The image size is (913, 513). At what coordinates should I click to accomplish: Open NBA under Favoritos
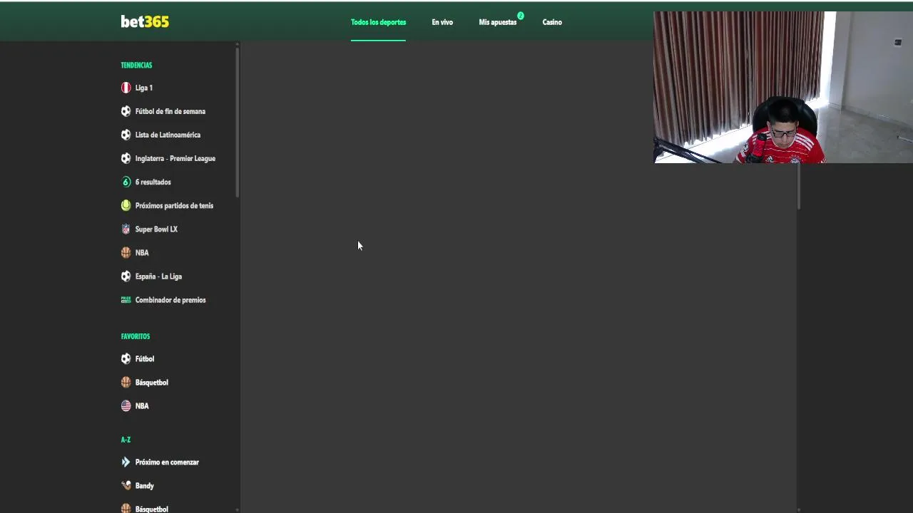click(x=142, y=405)
